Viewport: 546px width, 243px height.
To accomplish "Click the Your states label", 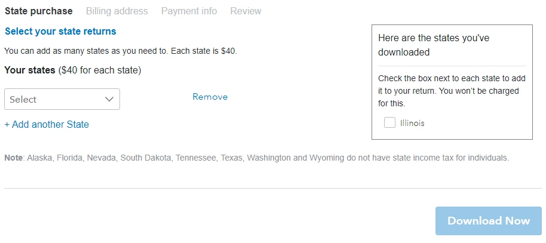I will pyautogui.click(x=30, y=70).
